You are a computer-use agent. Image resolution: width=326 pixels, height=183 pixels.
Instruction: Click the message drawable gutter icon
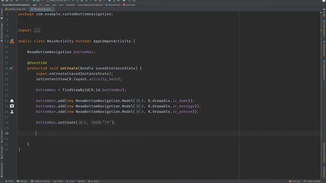(12, 106)
